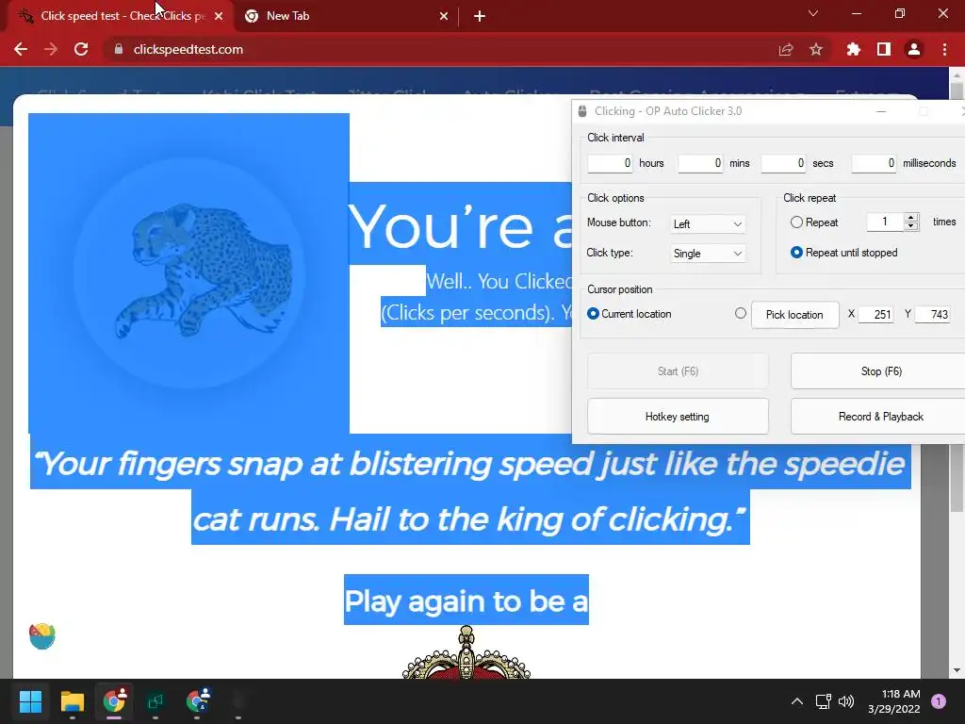
Task: Toggle the Chrome side panel icon
Action: coord(884,49)
